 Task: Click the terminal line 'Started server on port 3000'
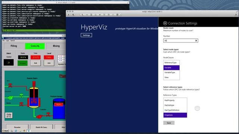click(x=14, y=26)
